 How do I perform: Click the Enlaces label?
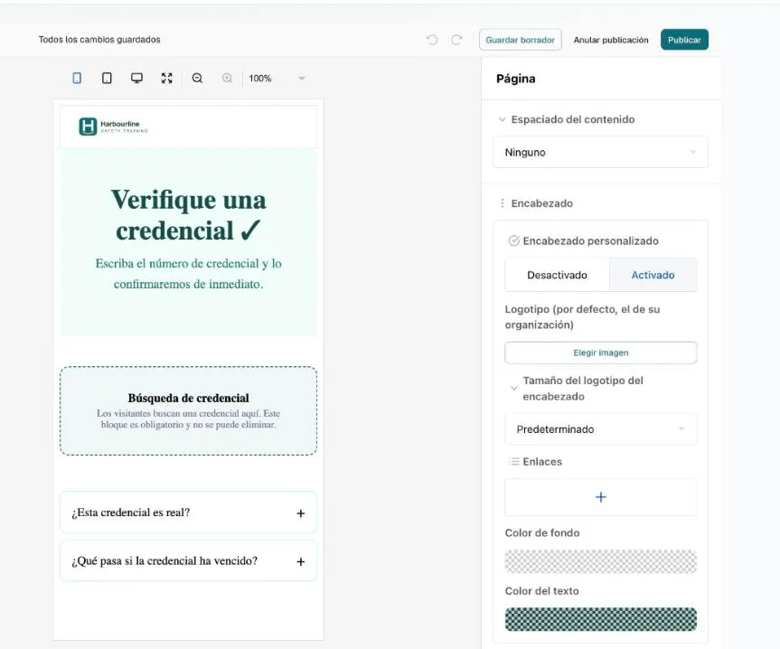pos(542,462)
